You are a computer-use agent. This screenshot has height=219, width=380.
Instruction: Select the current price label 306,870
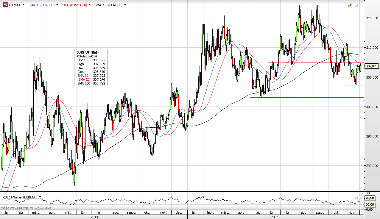click(x=371, y=66)
